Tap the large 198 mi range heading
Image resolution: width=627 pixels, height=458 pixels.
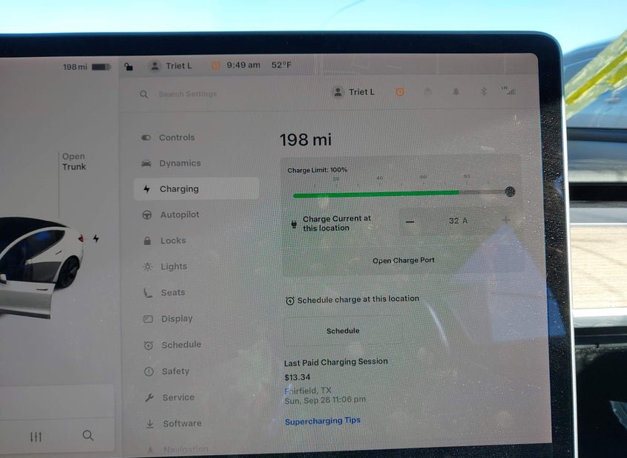306,140
